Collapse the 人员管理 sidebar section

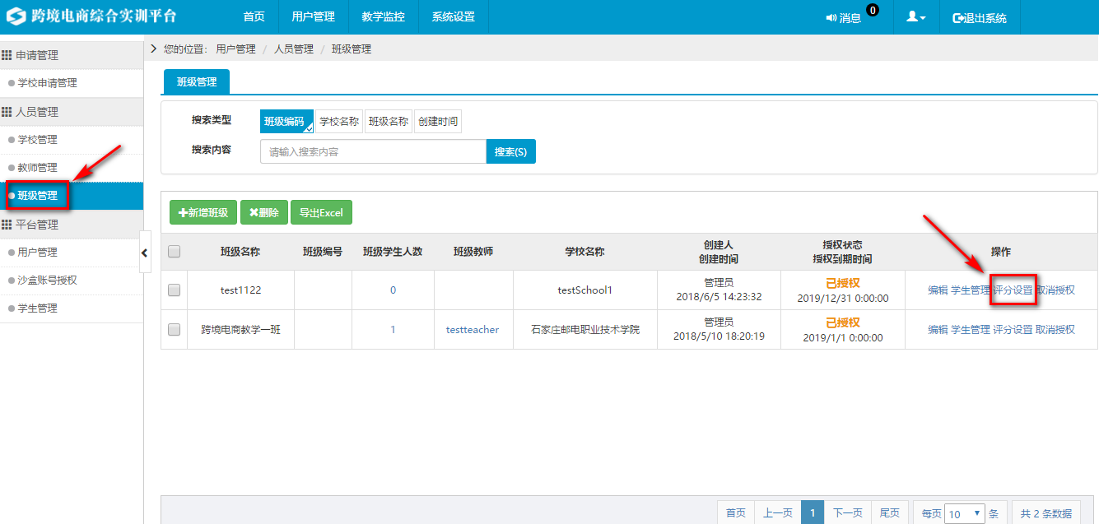pos(37,112)
